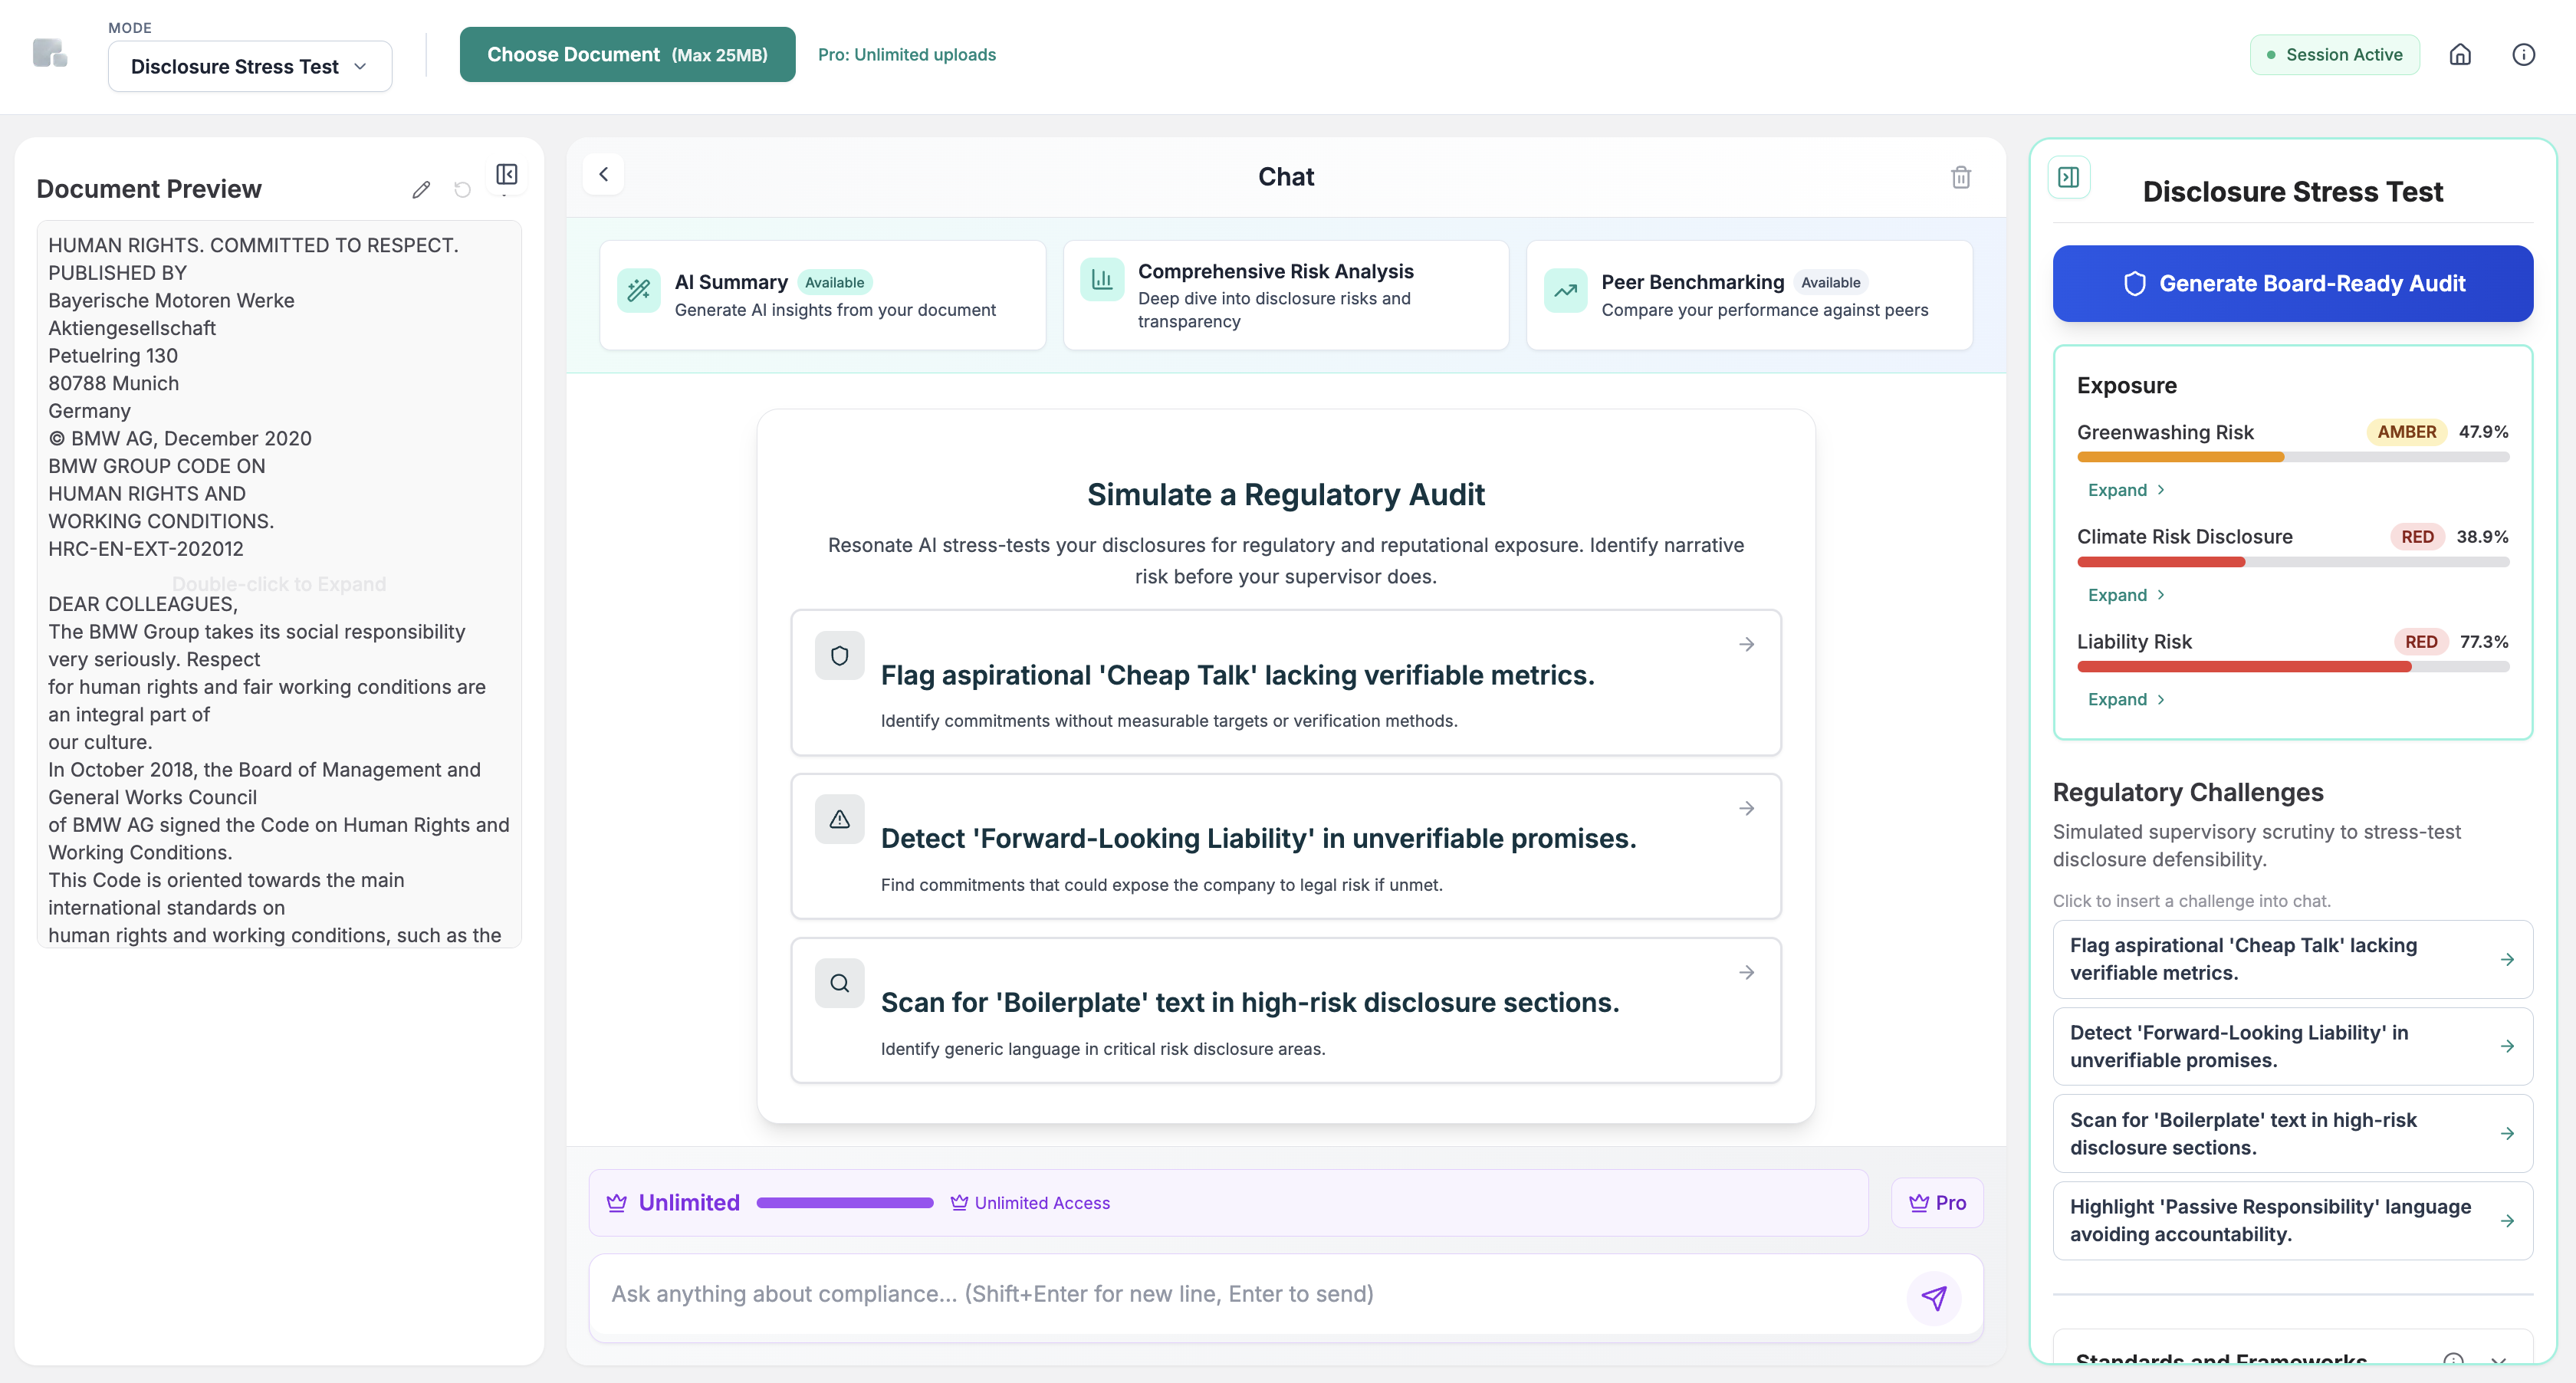Click the Climate Risk Disclosure progress bar
This screenshot has height=1383, width=2576.
point(2293,562)
